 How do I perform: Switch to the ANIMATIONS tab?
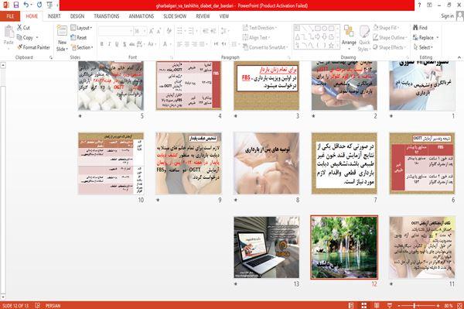coord(142,16)
